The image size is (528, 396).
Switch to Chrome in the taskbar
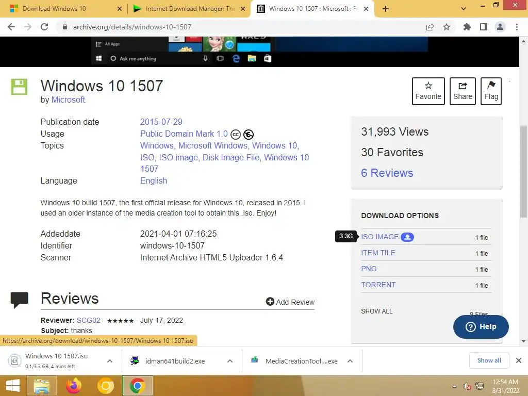(137, 386)
